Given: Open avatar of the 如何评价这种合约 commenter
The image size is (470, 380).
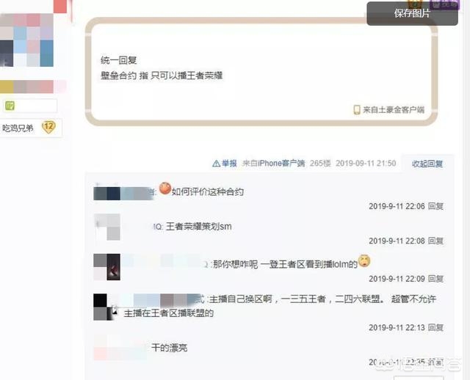Looking at the screenshot, I should [x=107, y=194].
